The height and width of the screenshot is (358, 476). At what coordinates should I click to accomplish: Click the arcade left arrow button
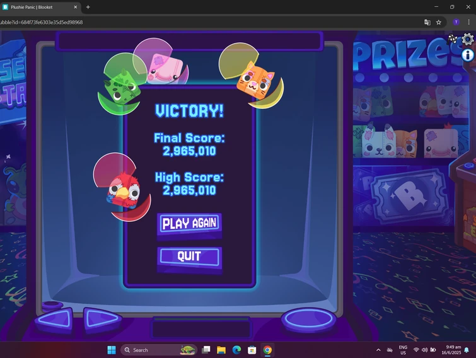pos(55,320)
